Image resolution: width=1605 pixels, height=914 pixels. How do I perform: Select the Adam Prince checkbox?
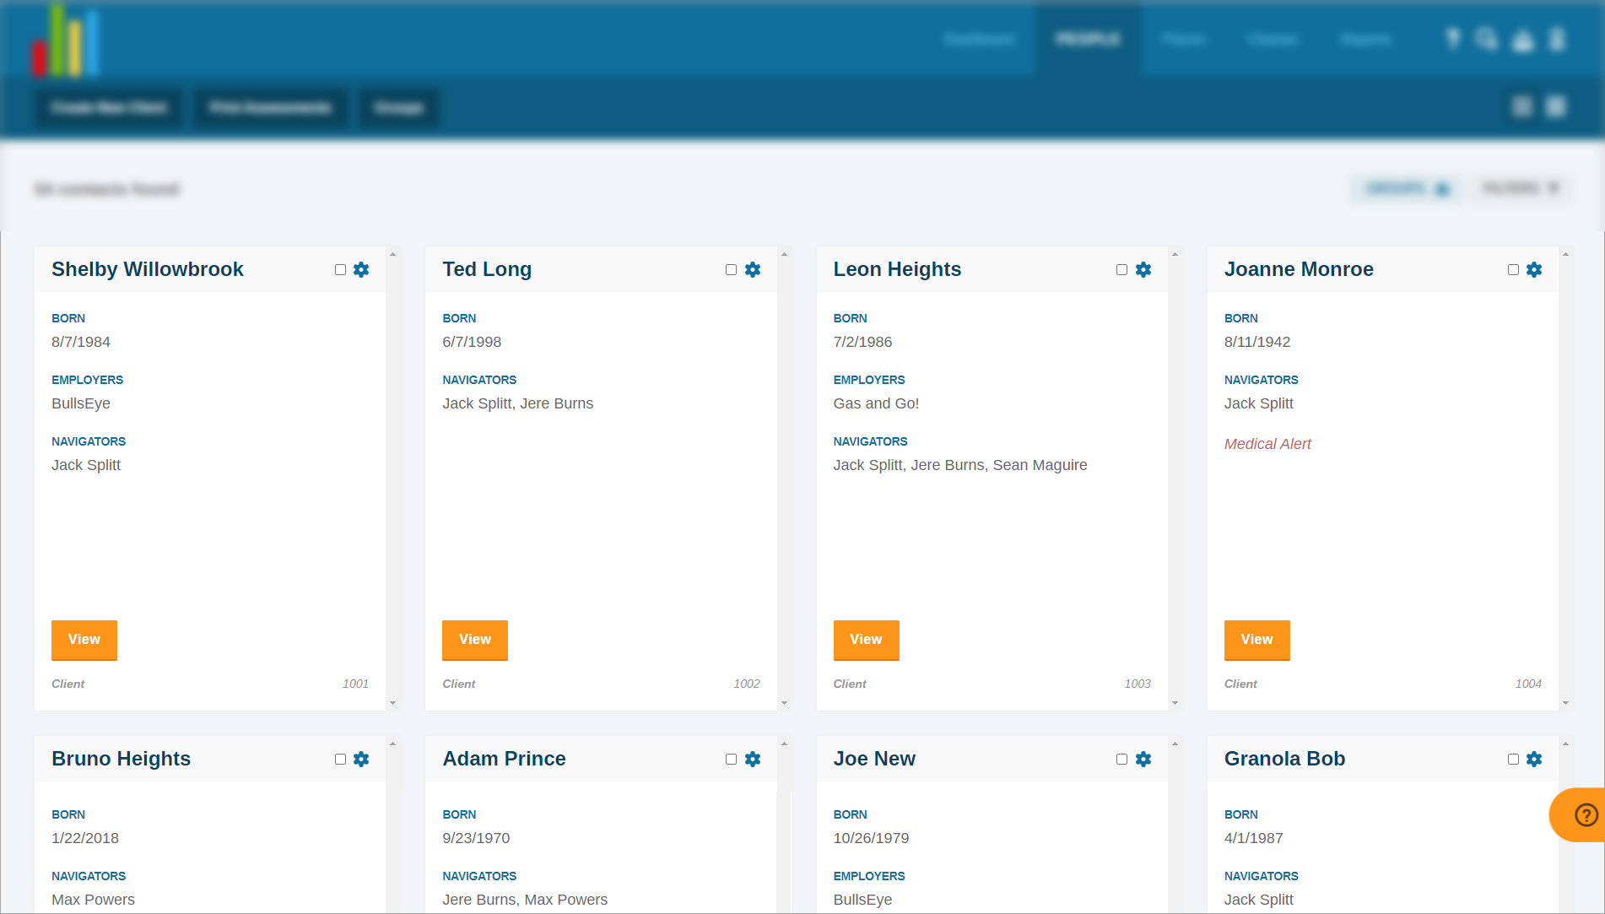pos(731,760)
